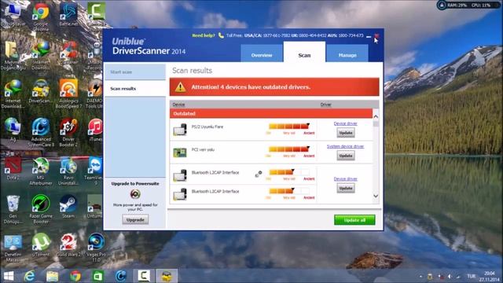
Task: Open System device driver link
Action: [x=345, y=146]
